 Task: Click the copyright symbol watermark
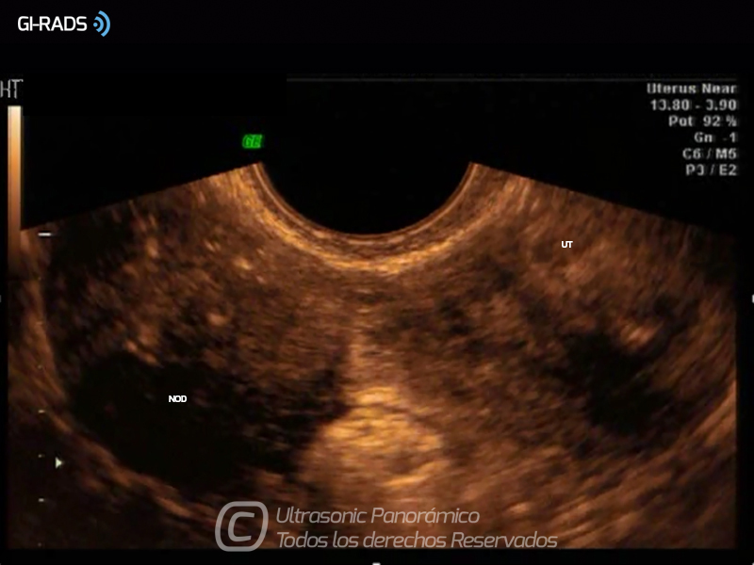[x=240, y=526]
